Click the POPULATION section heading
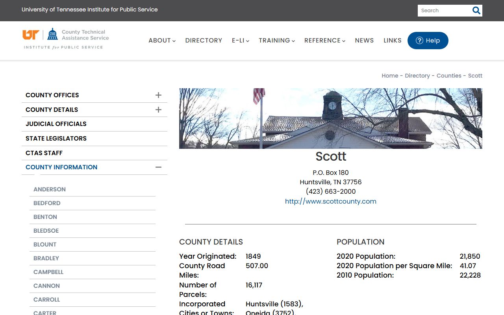The height and width of the screenshot is (315, 504). (360, 242)
